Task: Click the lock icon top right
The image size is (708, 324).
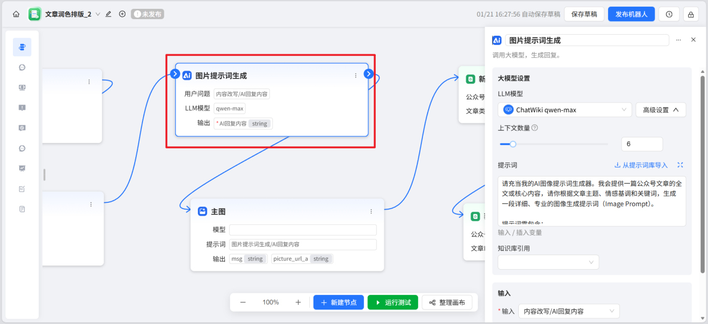Action: [690, 14]
